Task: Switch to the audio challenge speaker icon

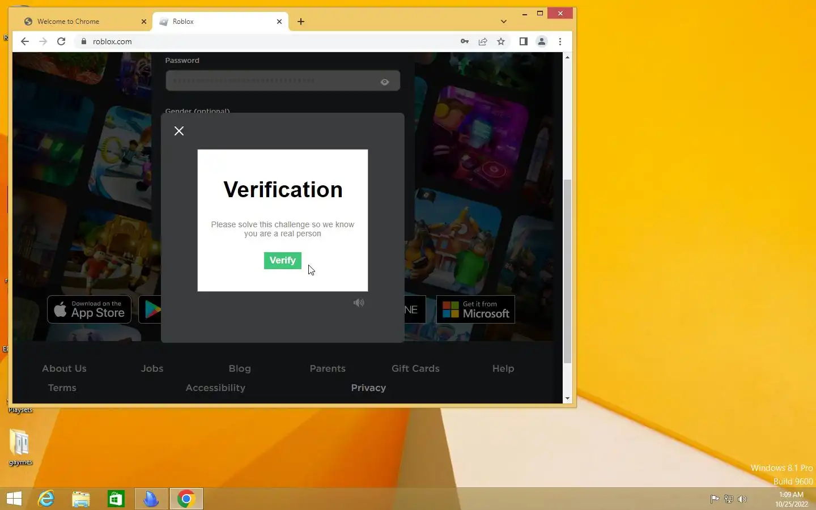Action: point(359,303)
